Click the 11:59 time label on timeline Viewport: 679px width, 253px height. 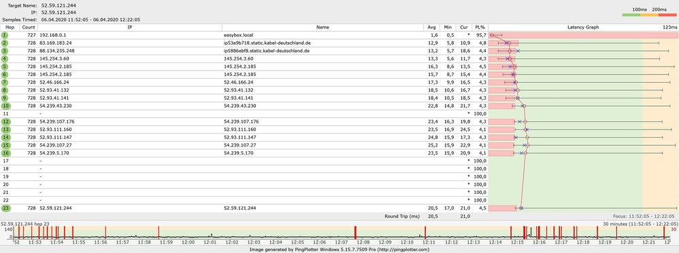click(166, 243)
